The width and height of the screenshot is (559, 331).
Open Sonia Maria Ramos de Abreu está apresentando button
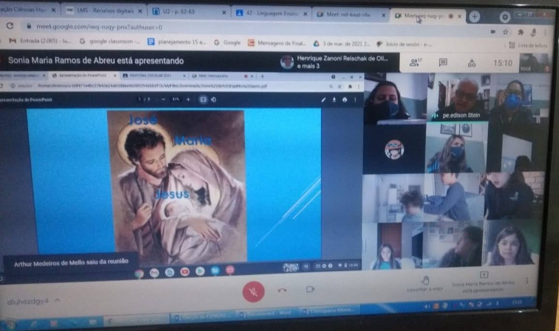pyautogui.click(x=483, y=282)
